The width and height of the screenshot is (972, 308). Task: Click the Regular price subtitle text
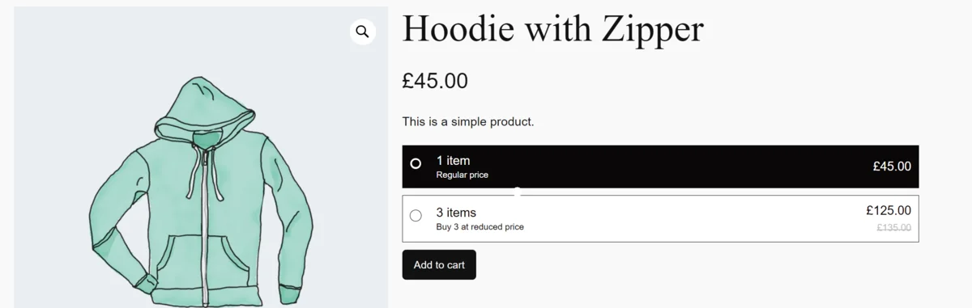(463, 175)
